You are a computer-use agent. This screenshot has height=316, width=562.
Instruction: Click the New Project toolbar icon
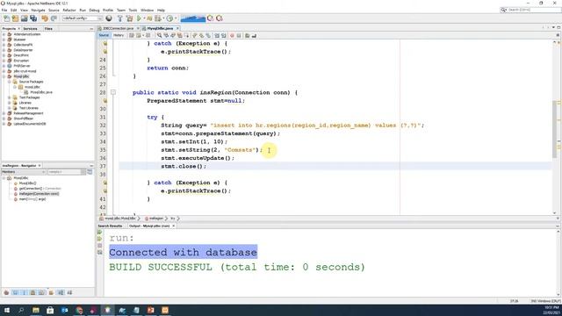[x=15, y=18]
